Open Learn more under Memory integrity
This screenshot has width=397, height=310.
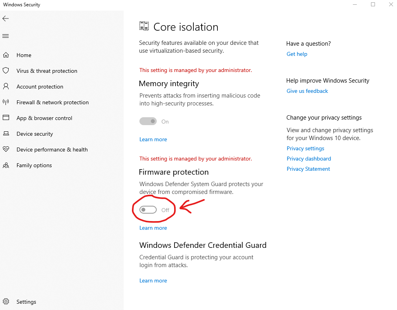click(153, 140)
